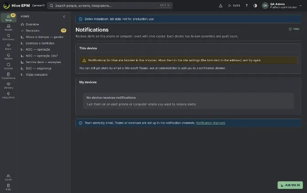Open the Home section in the rail

[x=8, y=18]
